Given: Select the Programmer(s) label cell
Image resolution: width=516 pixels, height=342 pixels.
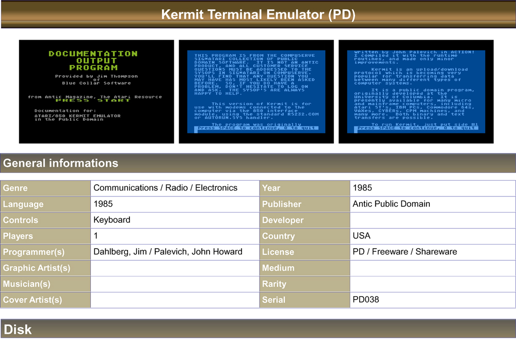Looking at the screenshot, I should 45,252.
